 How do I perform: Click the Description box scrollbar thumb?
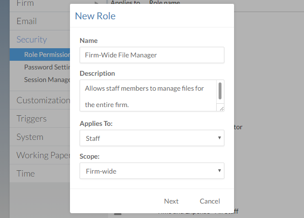point(220,90)
